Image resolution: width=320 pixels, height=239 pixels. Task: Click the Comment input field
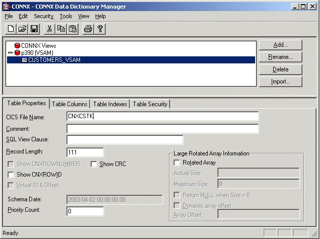(163, 129)
